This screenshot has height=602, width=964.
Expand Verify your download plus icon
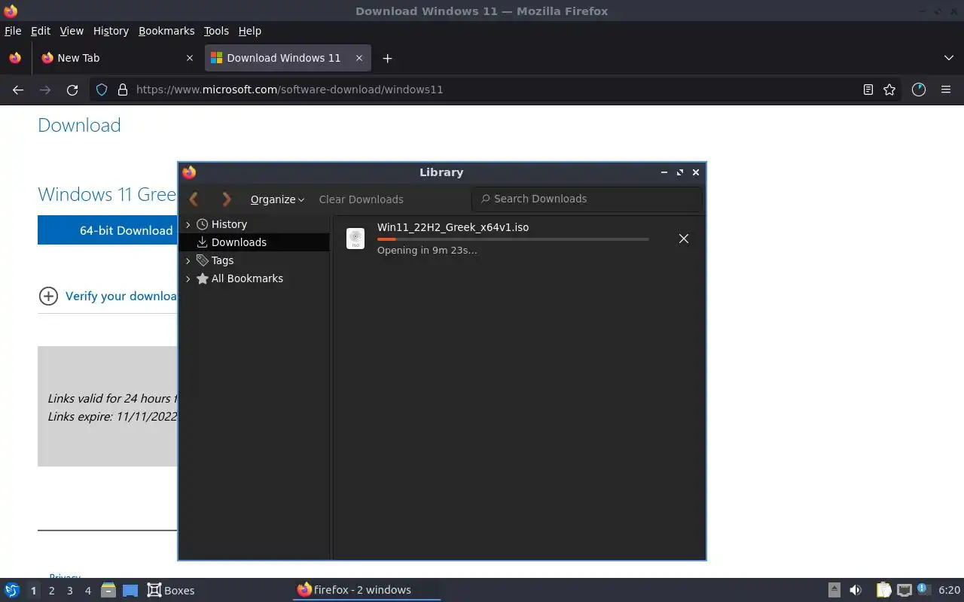(x=48, y=296)
